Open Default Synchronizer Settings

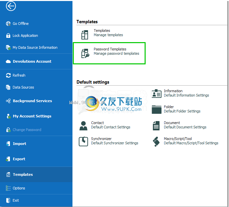[x=109, y=141]
